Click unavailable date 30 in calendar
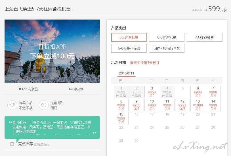This screenshot has width=231, height=156. (x=136, y=140)
